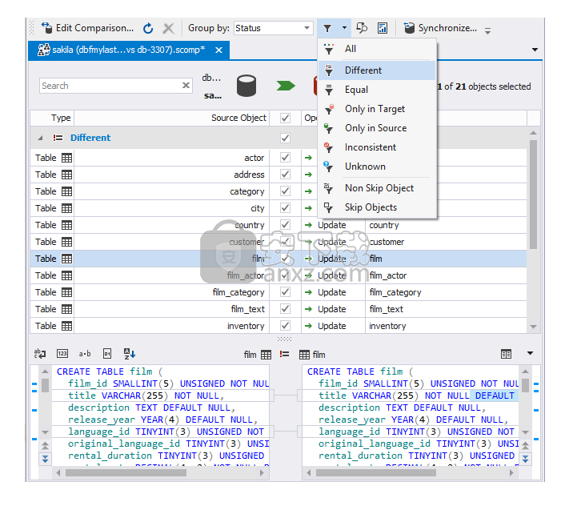Uncheck the category table checkbox
573x506 pixels.
click(x=285, y=191)
